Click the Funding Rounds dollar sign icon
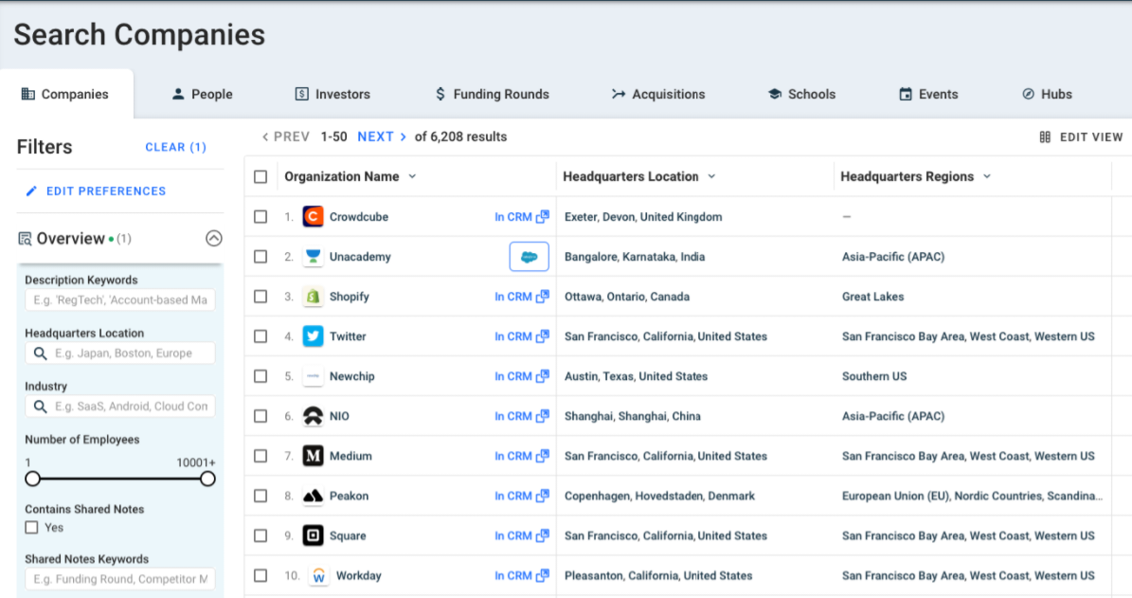The image size is (1132, 598). click(x=440, y=94)
